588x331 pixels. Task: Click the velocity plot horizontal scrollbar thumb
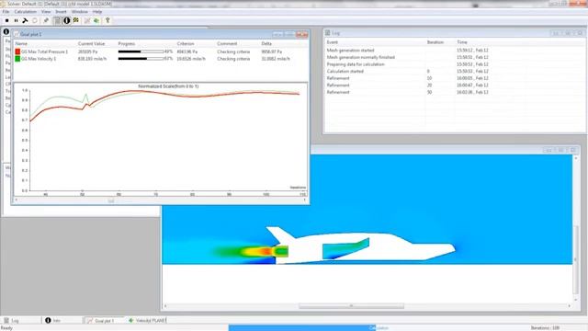click(x=351, y=306)
